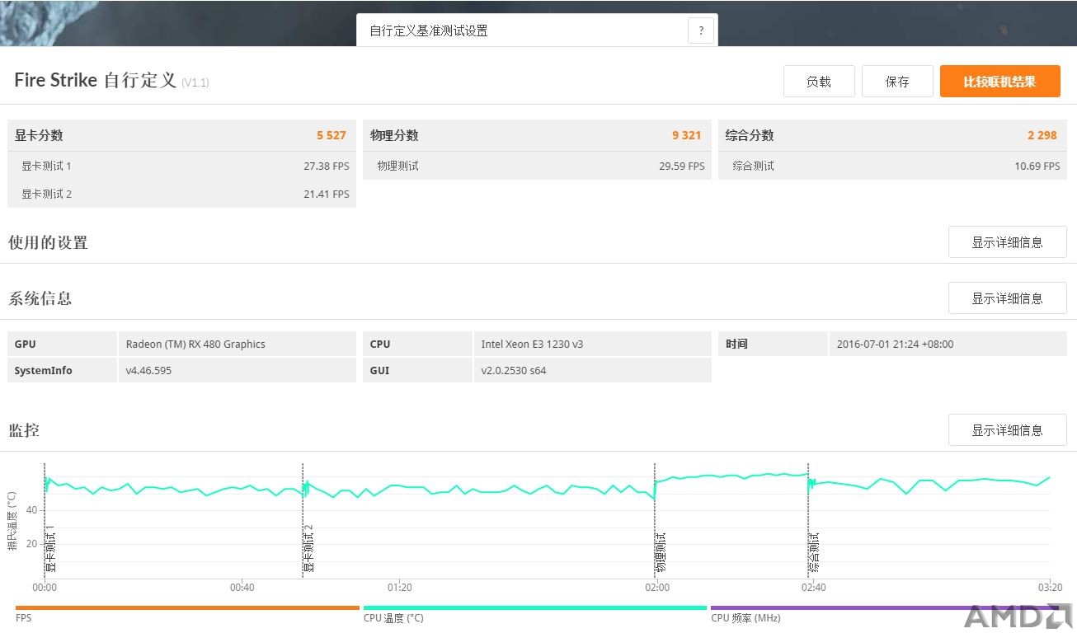1077x633 pixels.
Task: Click the 物理分数 score label
Action: [x=394, y=135]
